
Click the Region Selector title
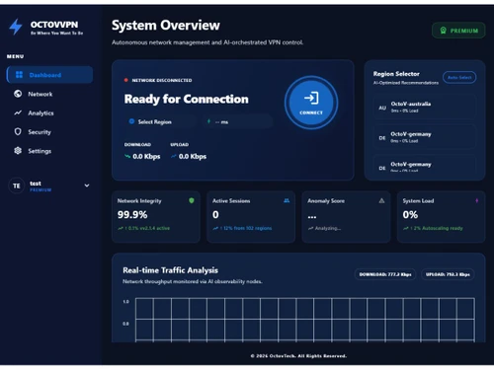[396, 74]
